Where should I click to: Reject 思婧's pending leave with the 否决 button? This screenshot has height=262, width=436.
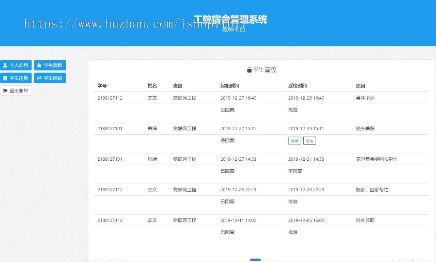(x=310, y=141)
